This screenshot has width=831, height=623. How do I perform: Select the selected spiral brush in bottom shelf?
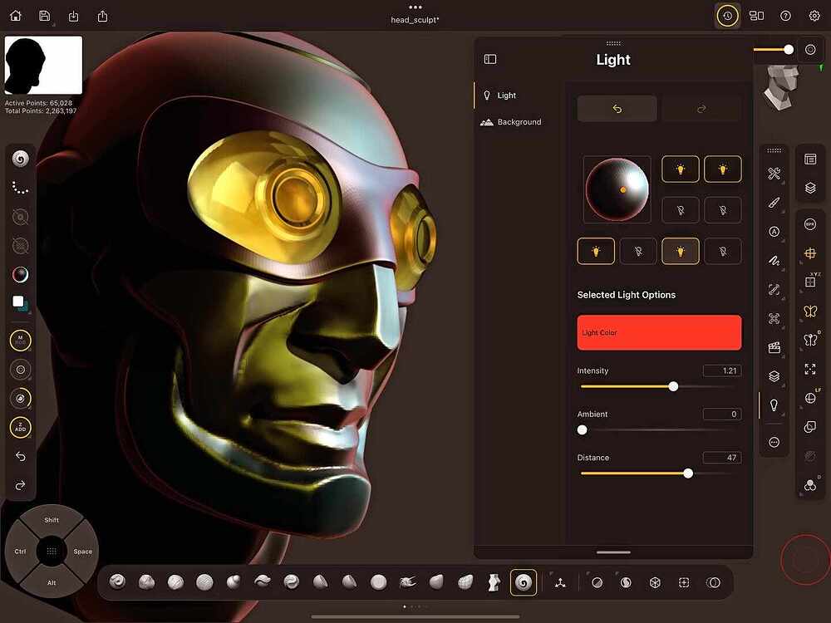click(523, 583)
